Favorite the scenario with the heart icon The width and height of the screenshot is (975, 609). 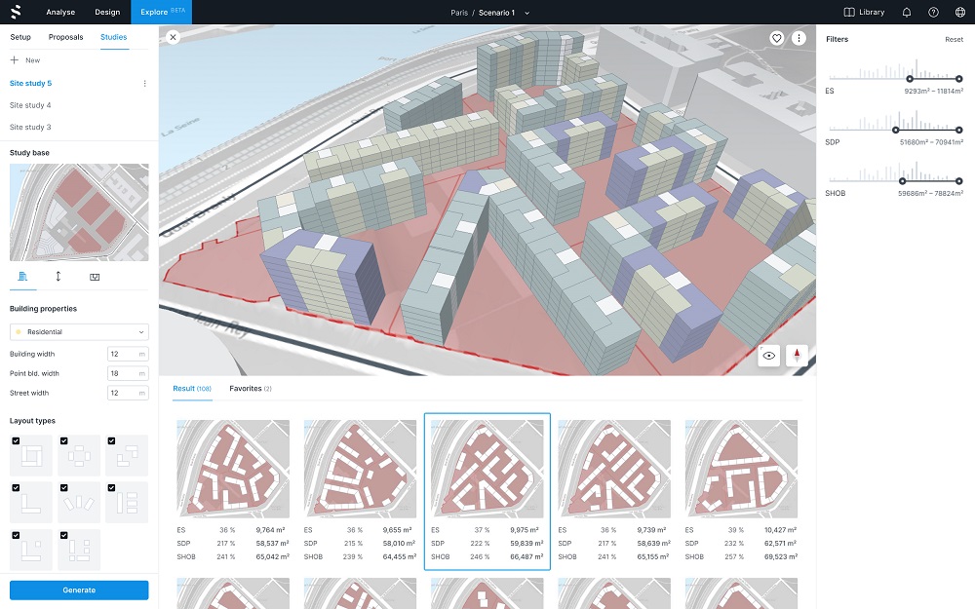[777, 38]
